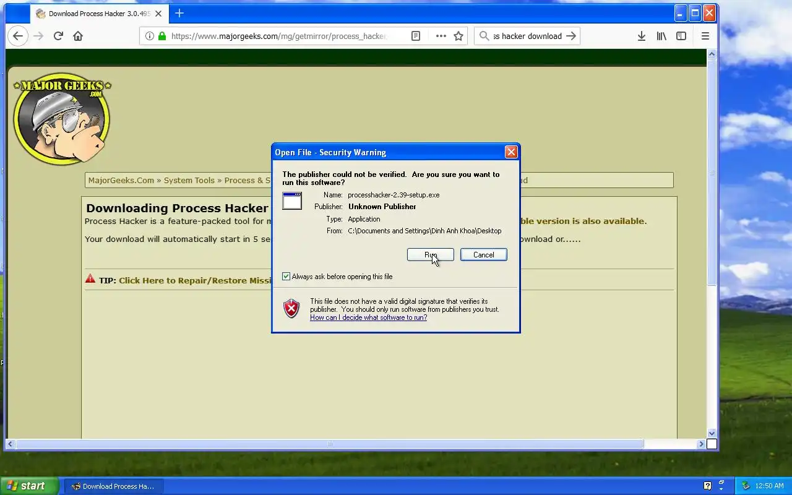Click the MajorGeeks logo image
Viewport: 792px width, 495px height.
pyautogui.click(x=62, y=119)
